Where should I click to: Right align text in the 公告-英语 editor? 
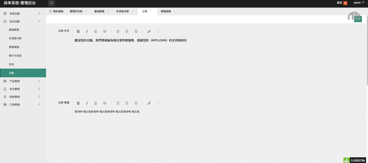(135, 103)
